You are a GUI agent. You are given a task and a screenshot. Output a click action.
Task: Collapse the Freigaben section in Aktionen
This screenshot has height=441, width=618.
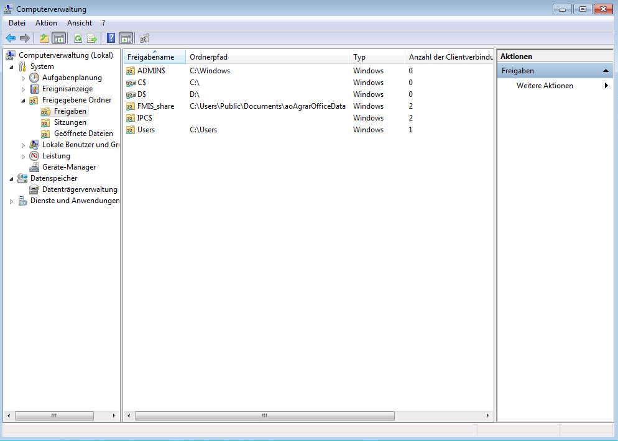click(606, 71)
